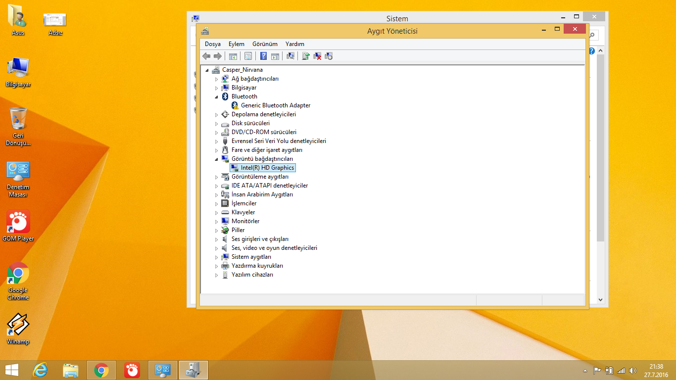Screen dimensions: 676x380
Task: Collapse the Görüntü bağdaştırıcıları node
Action: (216, 159)
